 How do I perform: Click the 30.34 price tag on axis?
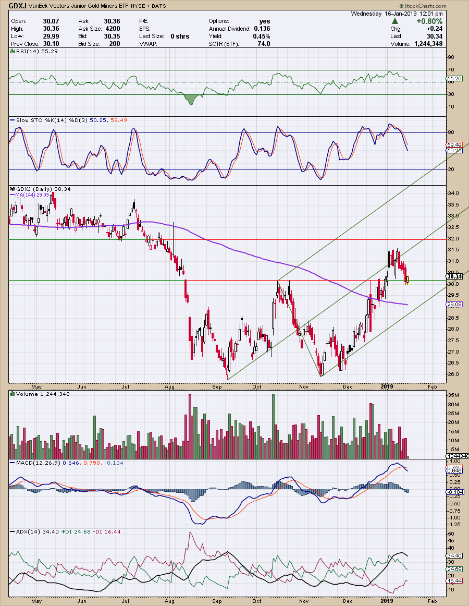454,276
